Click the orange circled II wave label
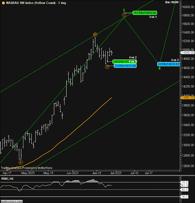Viewport: 195px width, 203px height. (21, 162)
